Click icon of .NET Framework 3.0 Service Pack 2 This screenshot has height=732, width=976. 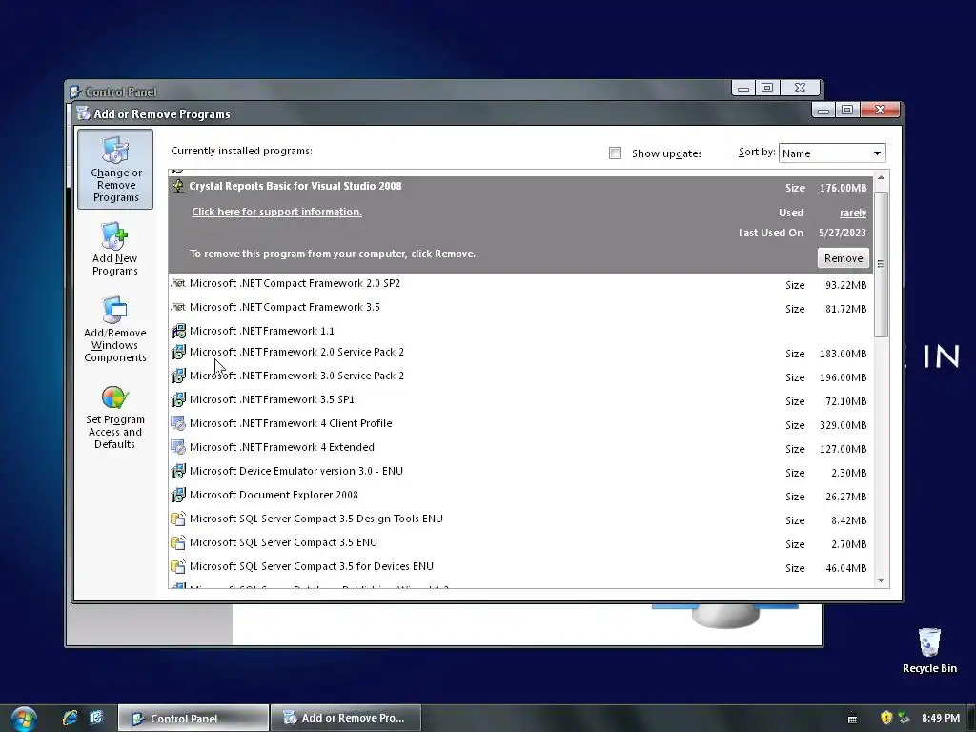178,376
